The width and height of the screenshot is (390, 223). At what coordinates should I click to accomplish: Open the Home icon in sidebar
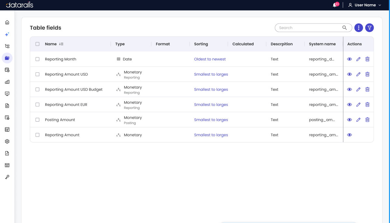pyautogui.click(x=7, y=22)
